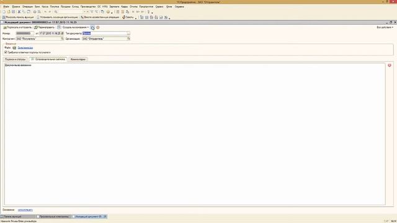This screenshot has height=223, width=397.
Task: Open the Файл menu
Action: [6, 7]
